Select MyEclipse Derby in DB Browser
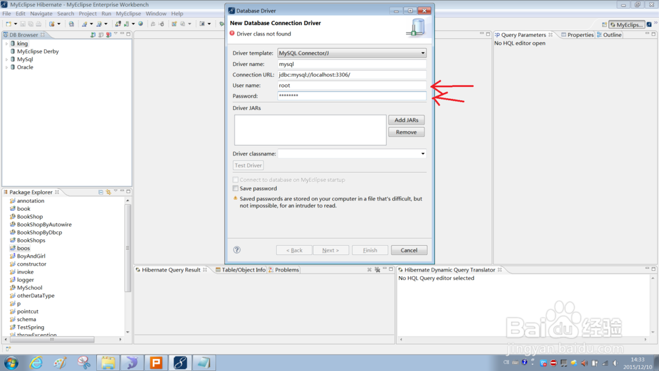 38,51
